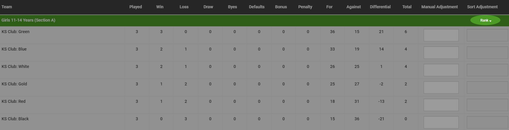The height and width of the screenshot is (130, 509).
Task: Click the Team column header
Action: pos(7,7)
